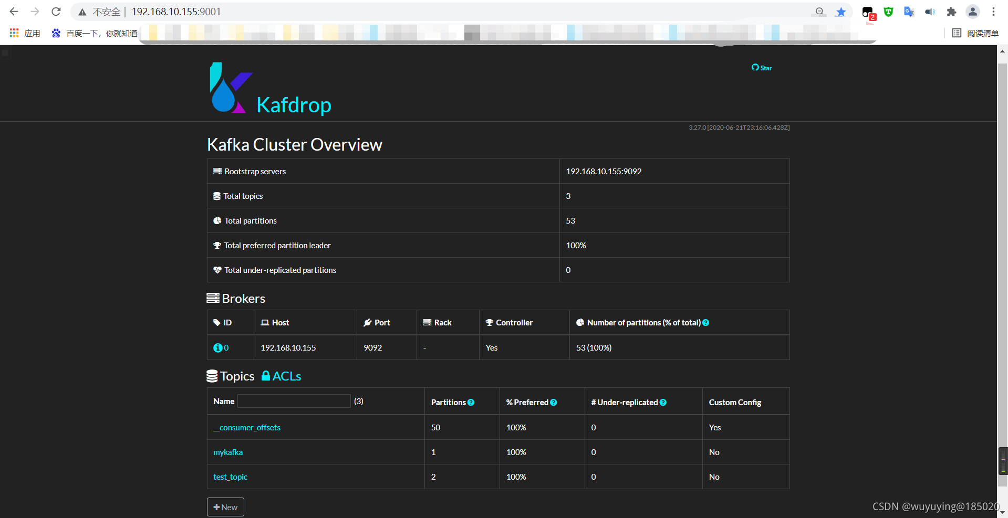The image size is (1008, 518).
Task: Open the Google Translate extension icon
Action: 909,12
